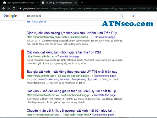The height and width of the screenshot is (118, 157).
Task: Start voice search with microphone icon
Action: [133, 16]
